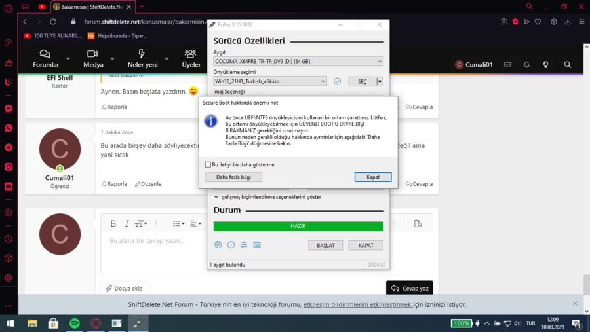Click the editor preview icon
The width and height of the screenshot is (590, 332).
coord(418,224)
